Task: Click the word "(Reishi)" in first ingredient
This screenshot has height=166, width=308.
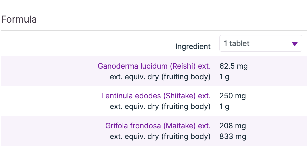Action: click(x=182, y=66)
